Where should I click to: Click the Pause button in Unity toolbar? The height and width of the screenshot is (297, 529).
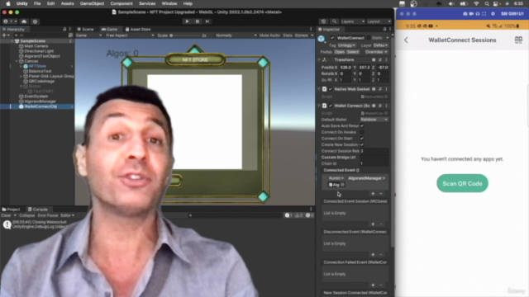(198, 21)
